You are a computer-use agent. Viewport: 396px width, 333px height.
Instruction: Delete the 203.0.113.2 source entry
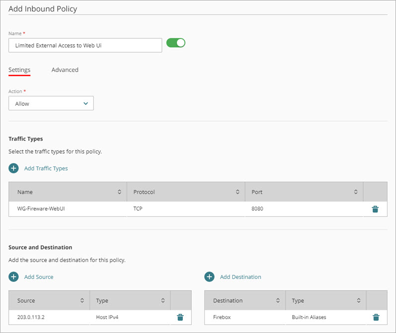click(x=180, y=318)
